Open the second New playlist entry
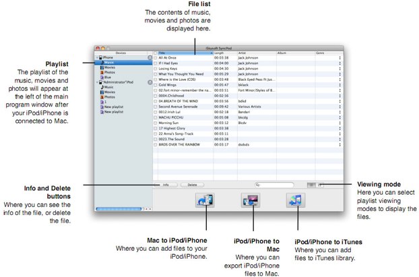This screenshot has width=419, height=277. click(x=112, y=112)
